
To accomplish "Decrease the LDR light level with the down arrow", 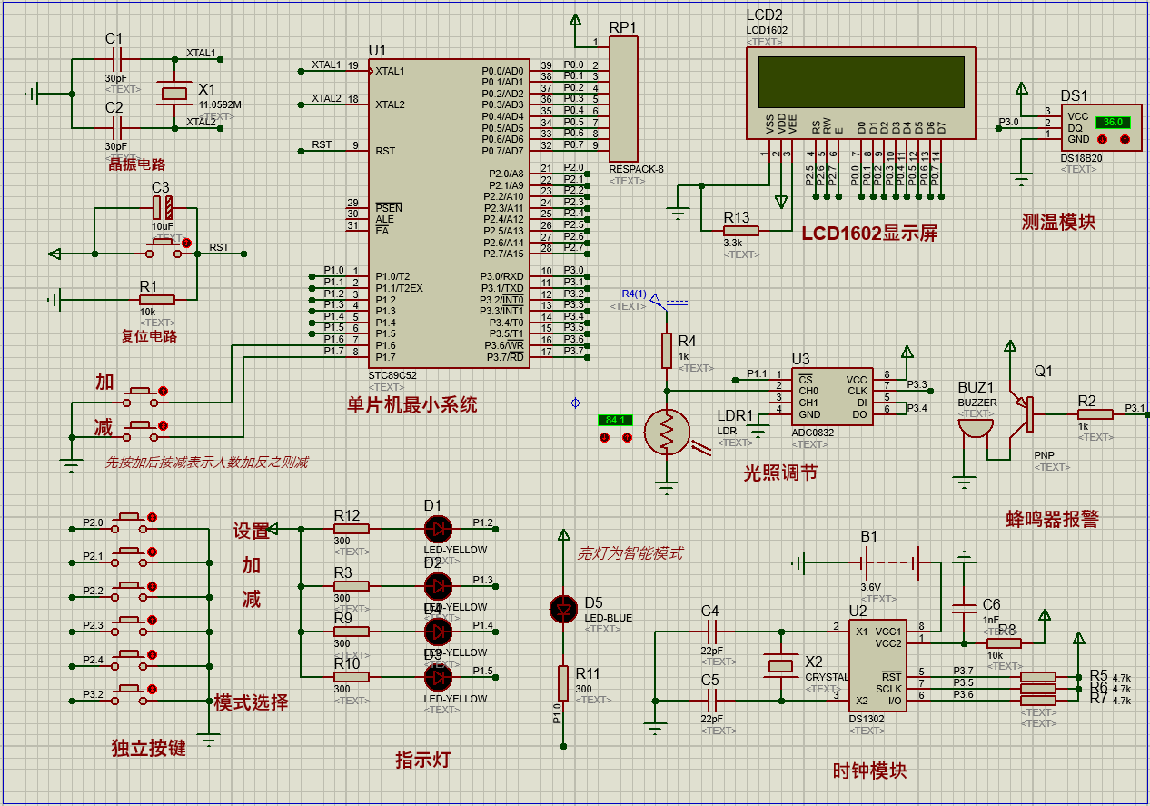I will 605,439.
